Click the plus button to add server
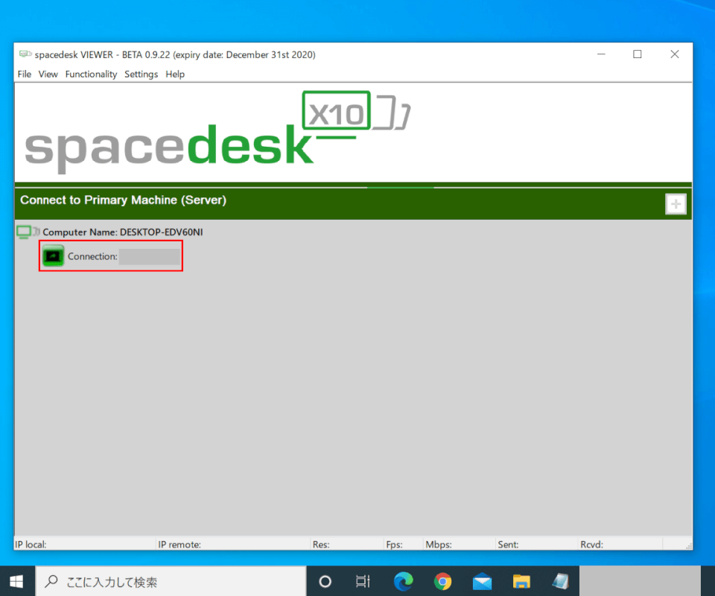This screenshot has height=596, width=715. pyautogui.click(x=676, y=204)
